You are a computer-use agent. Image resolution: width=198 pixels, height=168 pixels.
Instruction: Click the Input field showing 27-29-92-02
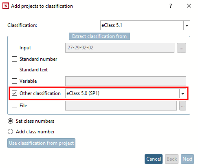(x=120, y=48)
